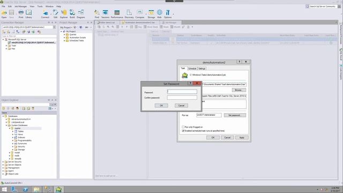Click OK in demoAutomation2 dialog
Viewport: 343px width, 193px height.
point(213,138)
